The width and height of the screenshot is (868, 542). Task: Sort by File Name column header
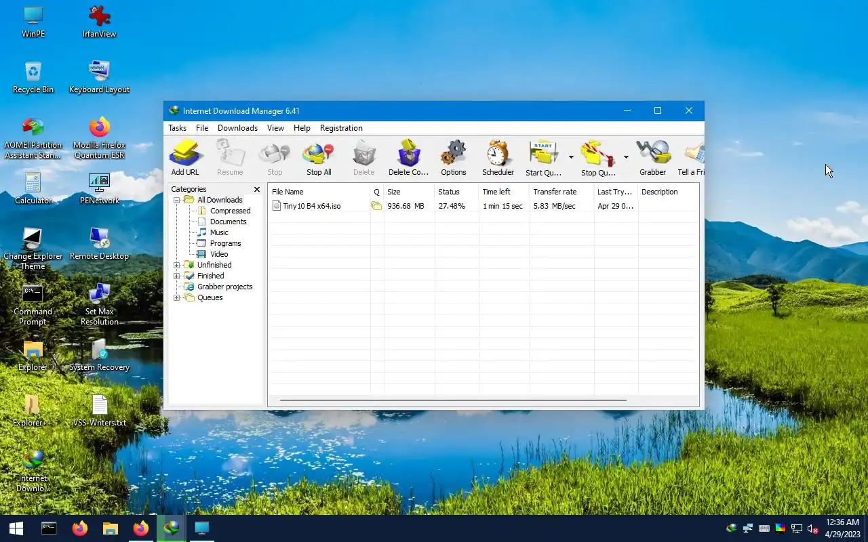pyautogui.click(x=319, y=192)
